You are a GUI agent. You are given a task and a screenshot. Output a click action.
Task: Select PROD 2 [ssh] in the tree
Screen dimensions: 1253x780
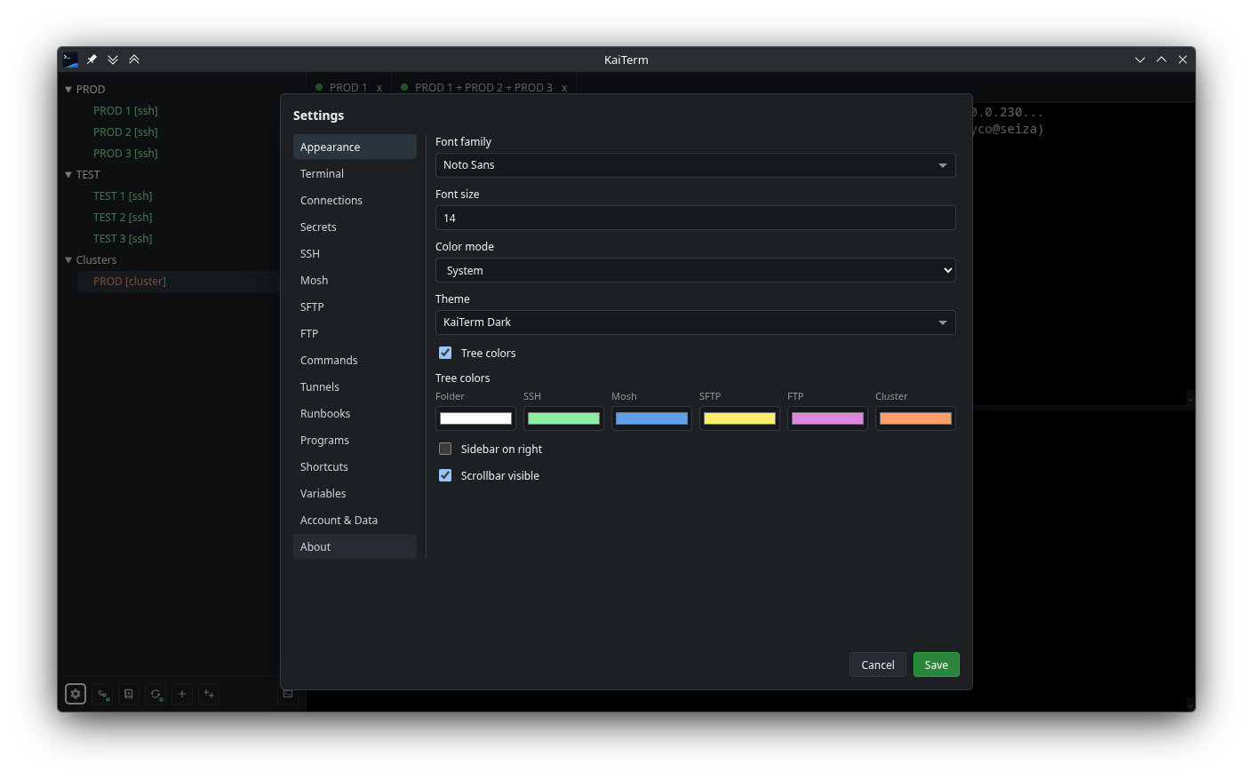click(125, 132)
